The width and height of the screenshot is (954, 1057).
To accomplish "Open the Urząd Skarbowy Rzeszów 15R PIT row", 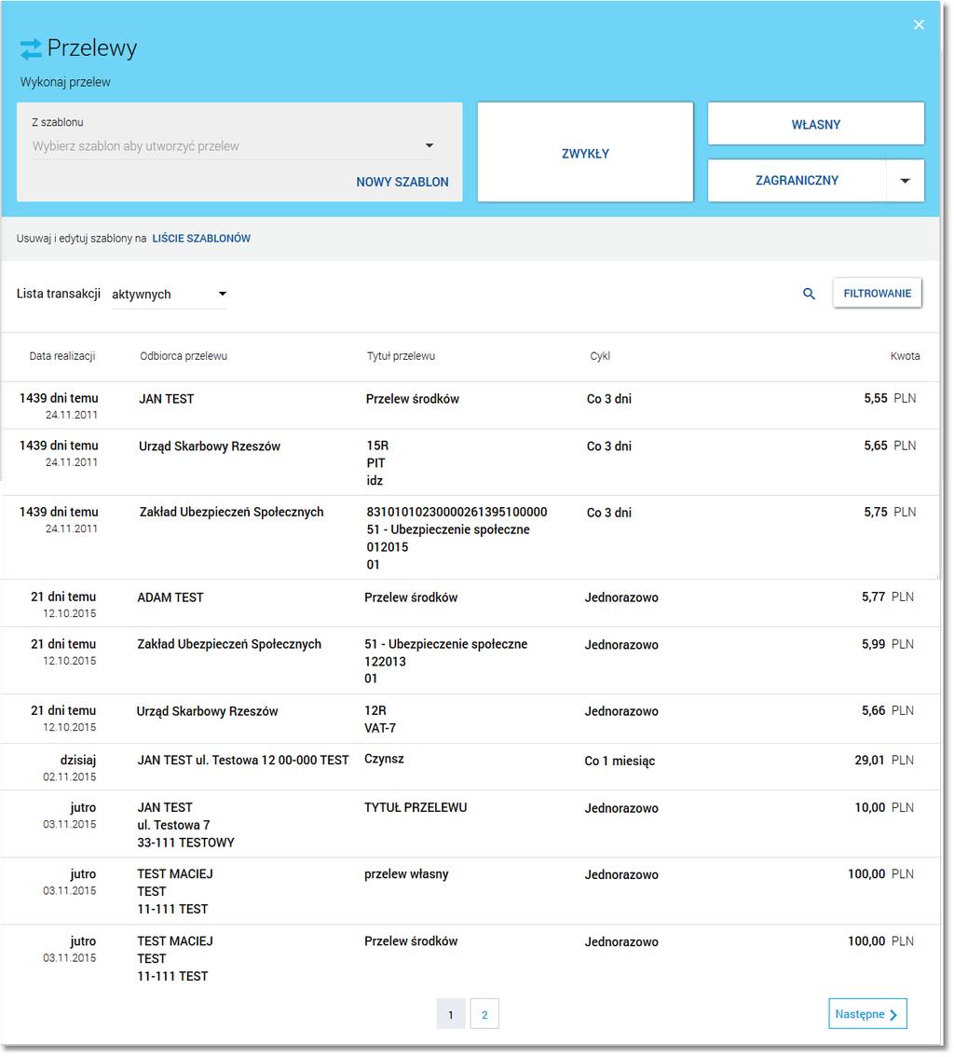I will [x=470, y=462].
